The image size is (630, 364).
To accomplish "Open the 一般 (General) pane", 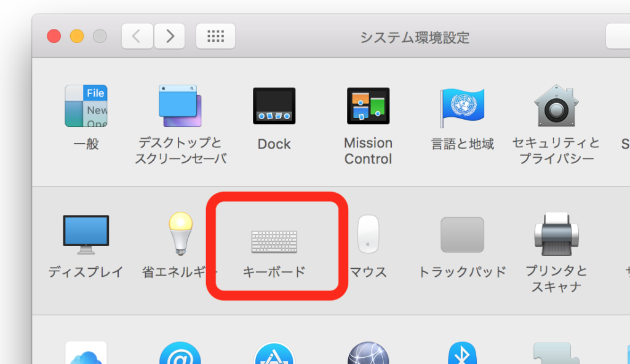I will tap(86, 106).
